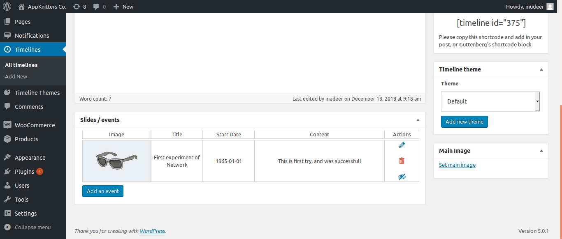Open Plugins in the sidebar
The height and width of the screenshot is (239, 562).
[x=25, y=172]
